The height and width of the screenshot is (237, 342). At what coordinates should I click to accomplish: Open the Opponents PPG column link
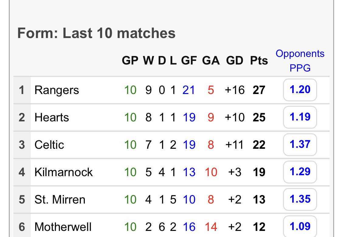[300, 61]
